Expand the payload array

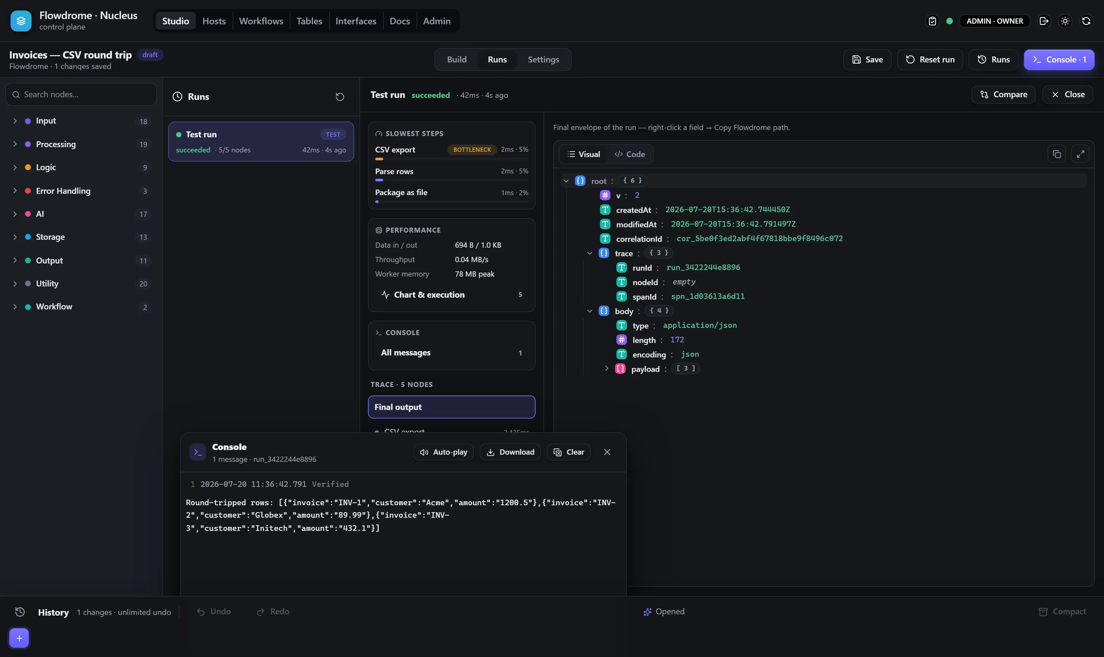(x=606, y=368)
